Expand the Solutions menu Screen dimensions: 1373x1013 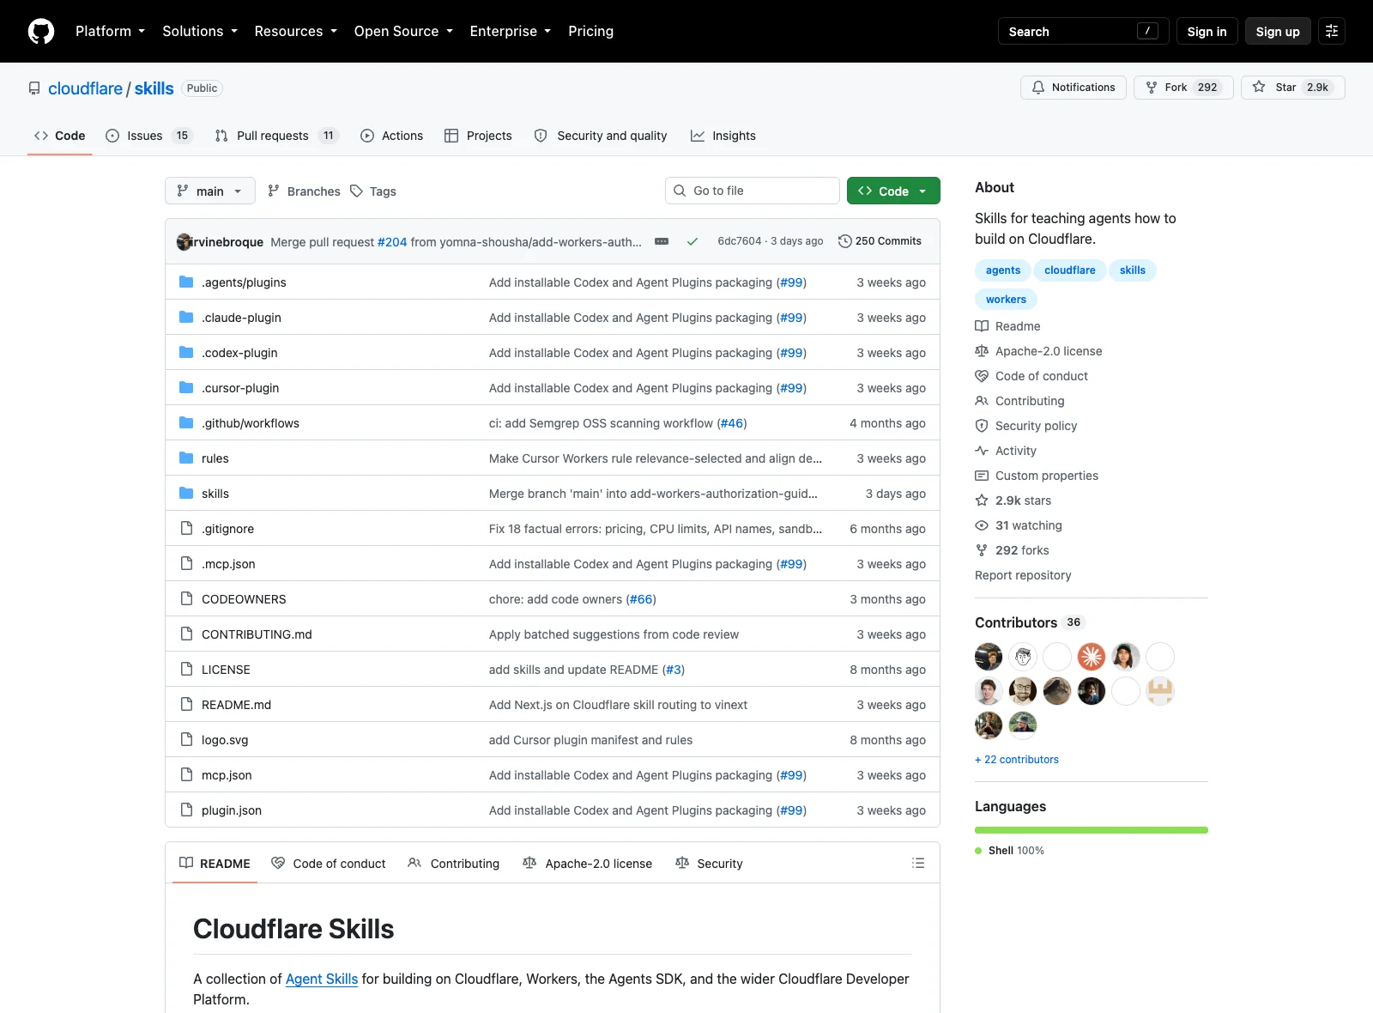200,31
